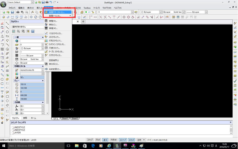
Task: Open Microsoft Edge from the taskbar
Action: pos(93,146)
